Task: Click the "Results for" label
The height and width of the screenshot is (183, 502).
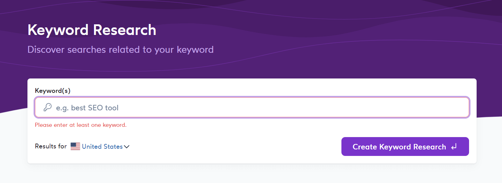Action: [51, 146]
